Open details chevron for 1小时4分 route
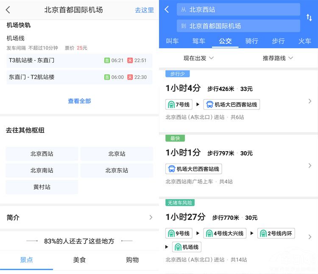The width and height of the screenshot is (318, 274). point(310,101)
